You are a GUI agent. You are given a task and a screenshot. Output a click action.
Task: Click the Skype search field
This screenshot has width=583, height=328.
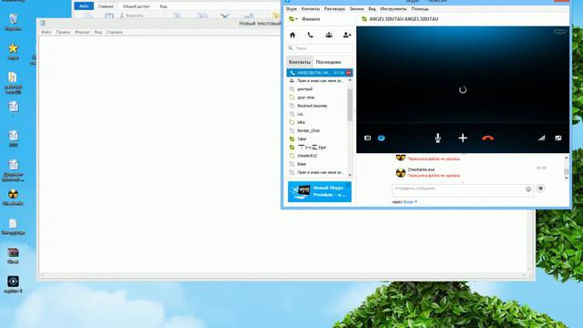tap(320, 48)
